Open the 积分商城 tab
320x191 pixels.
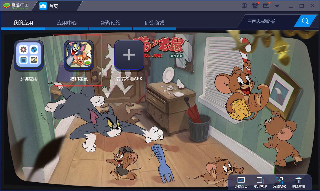[155, 23]
